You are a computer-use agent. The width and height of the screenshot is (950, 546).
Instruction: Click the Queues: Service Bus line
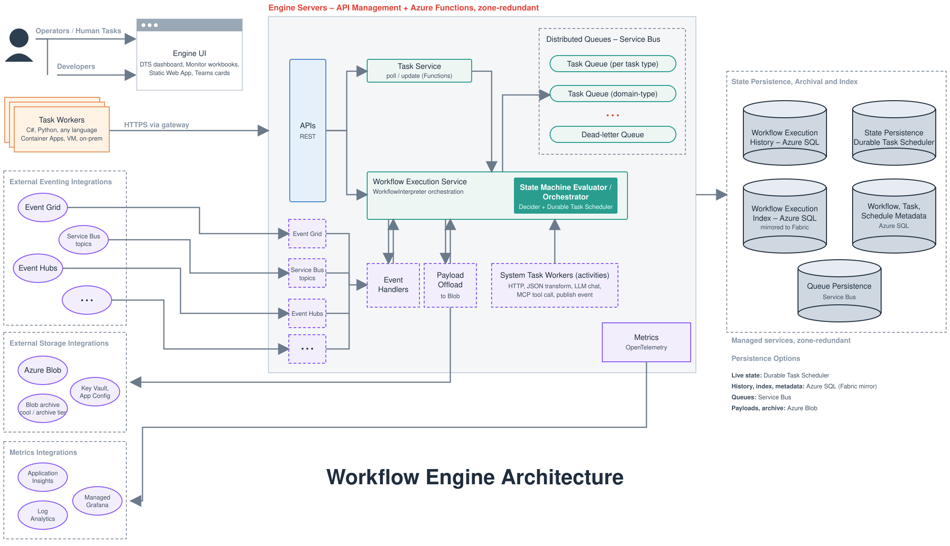point(761,397)
